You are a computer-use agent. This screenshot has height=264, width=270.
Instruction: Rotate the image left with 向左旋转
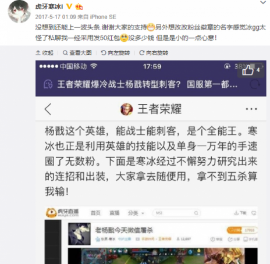[115, 53]
